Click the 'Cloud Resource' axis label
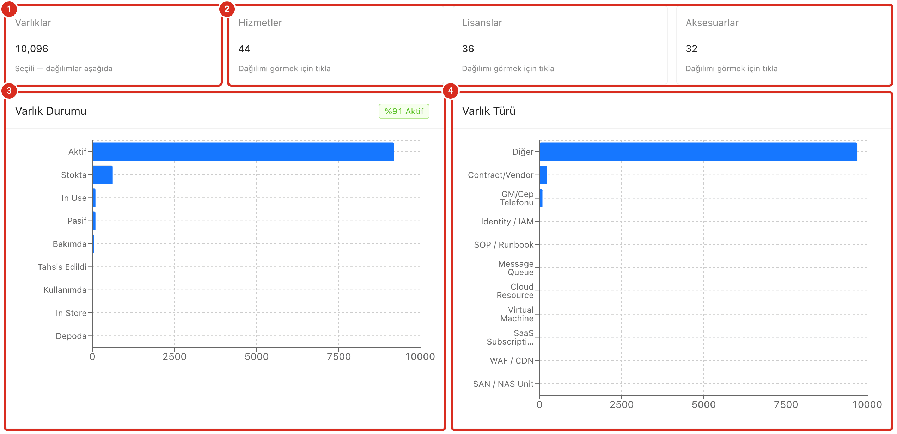The height and width of the screenshot is (434, 897). click(x=515, y=291)
